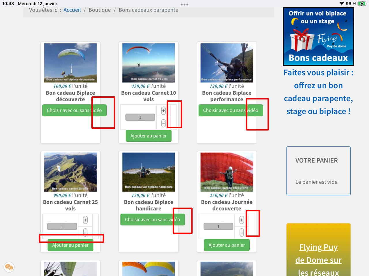Image resolution: width=369 pixels, height=276 pixels.
Task: Choose video option for Biplace handicare
Action: [x=153, y=220]
